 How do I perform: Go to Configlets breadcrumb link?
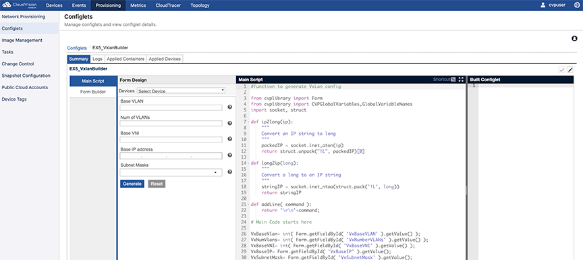(x=77, y=48)
